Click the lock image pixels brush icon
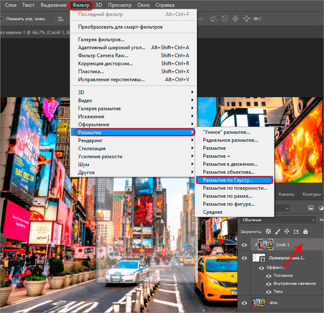 pos(277,231)
